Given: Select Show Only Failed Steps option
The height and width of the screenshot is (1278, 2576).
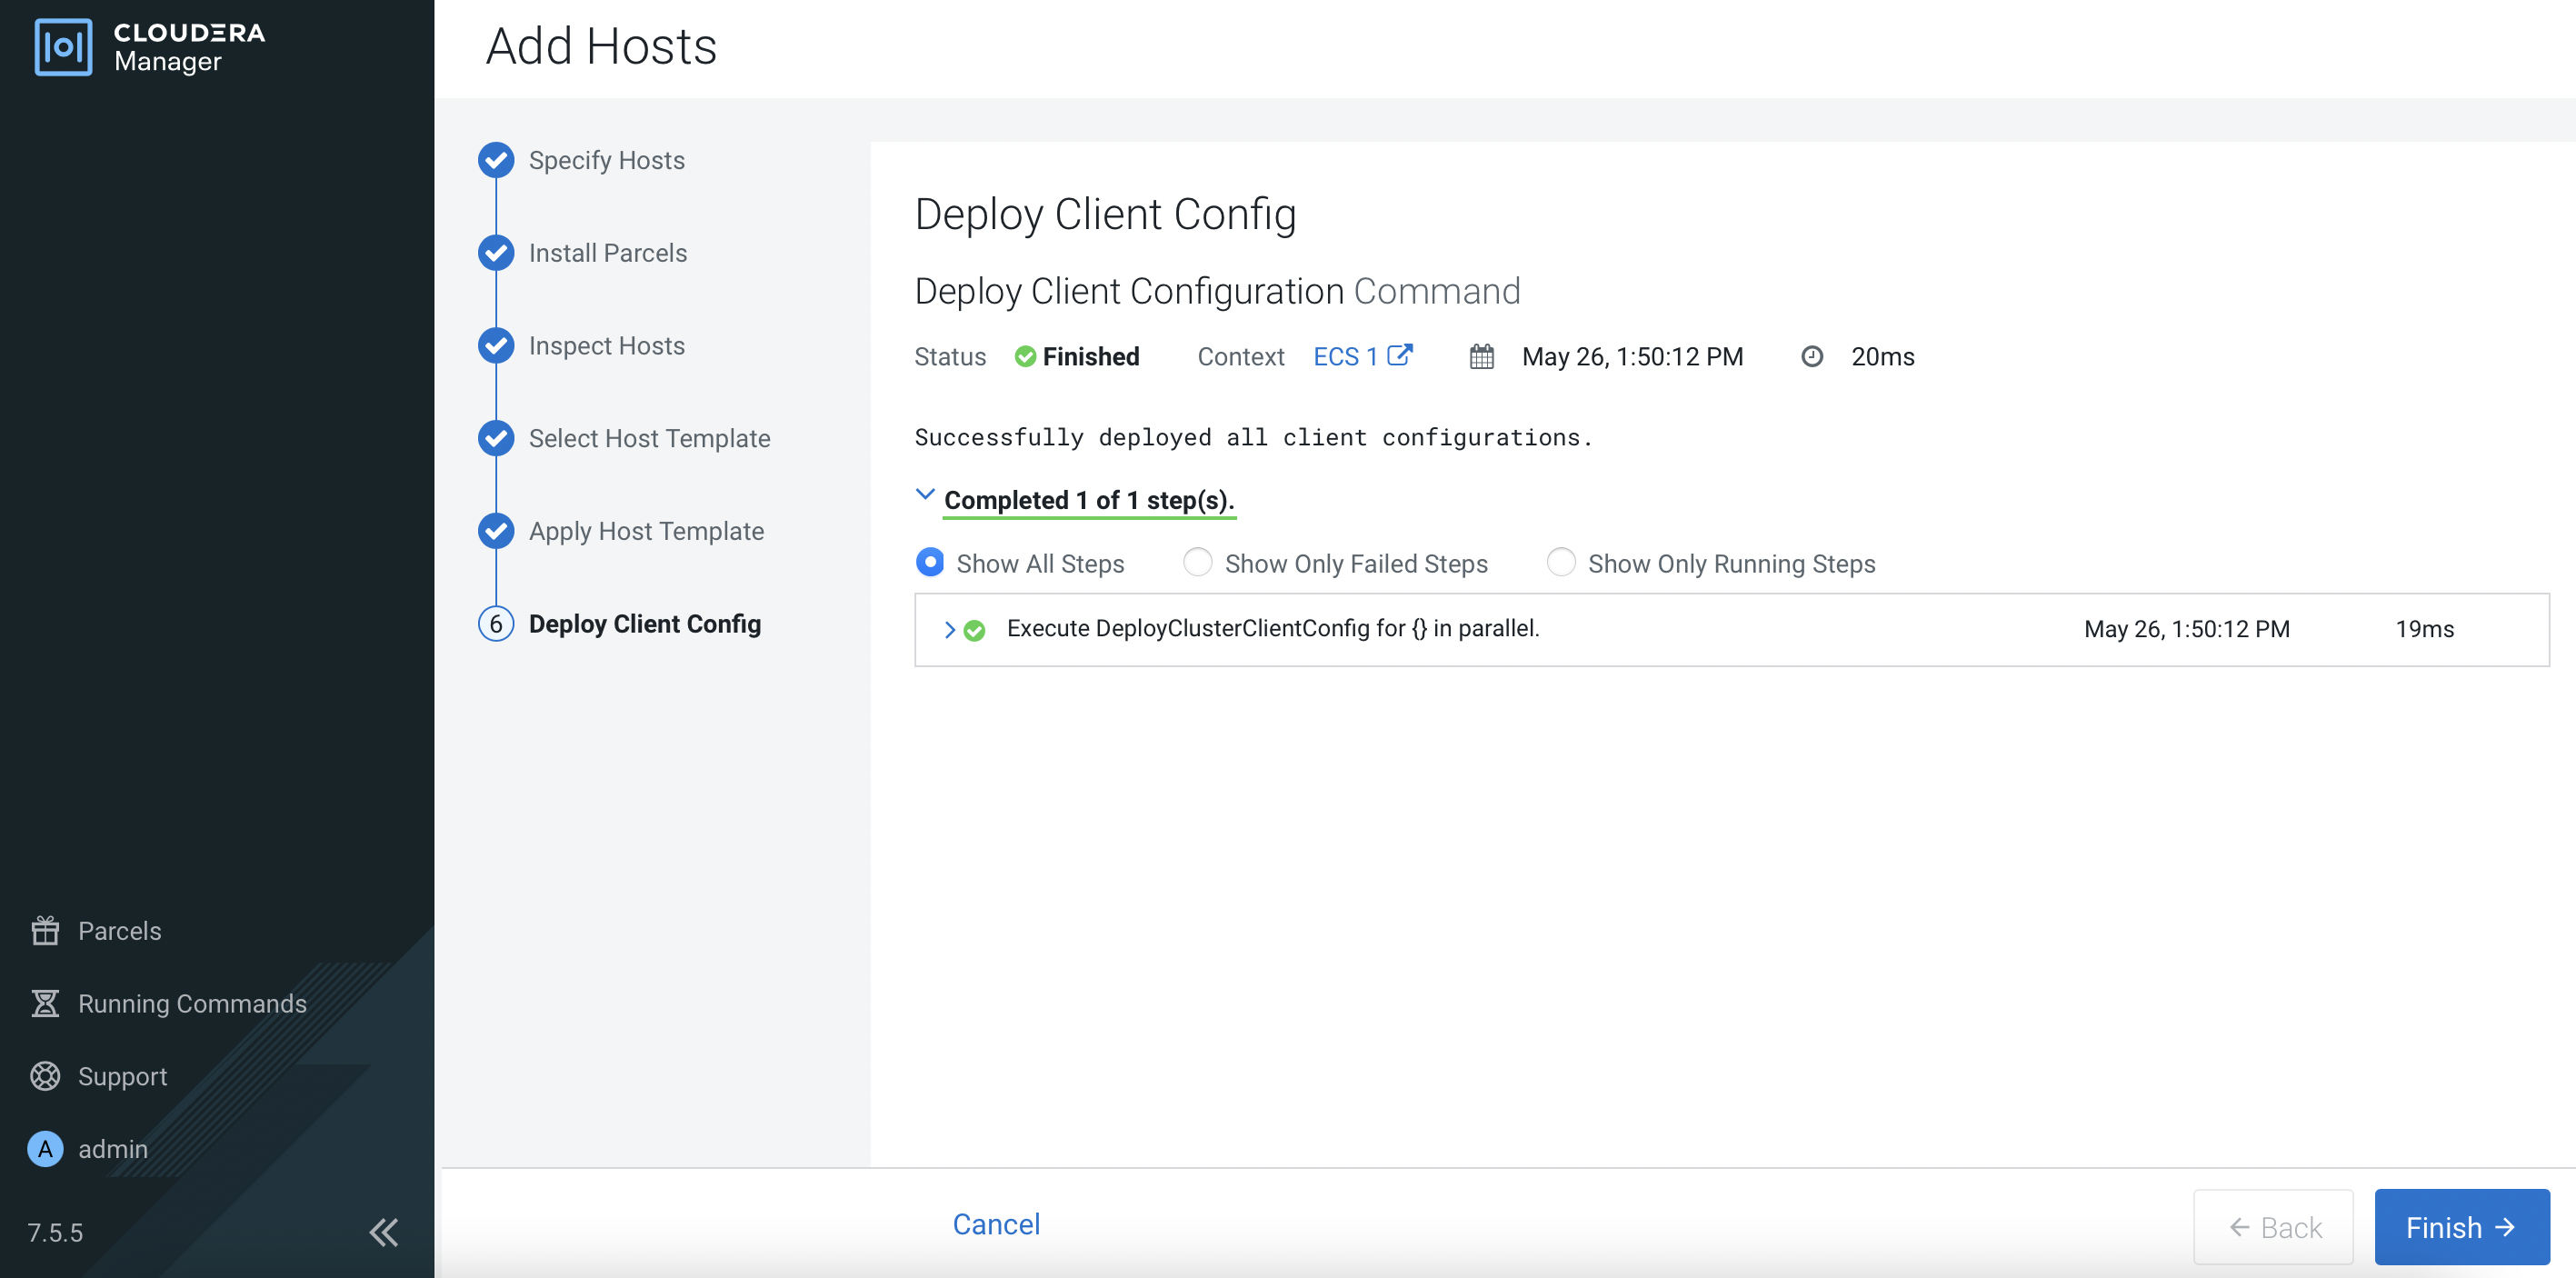Looking at the screenshot, I should click(1197, 563).
